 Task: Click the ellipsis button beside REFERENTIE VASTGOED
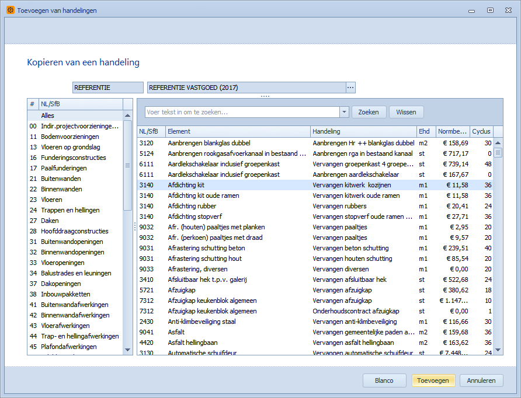(x=350, y=88)
